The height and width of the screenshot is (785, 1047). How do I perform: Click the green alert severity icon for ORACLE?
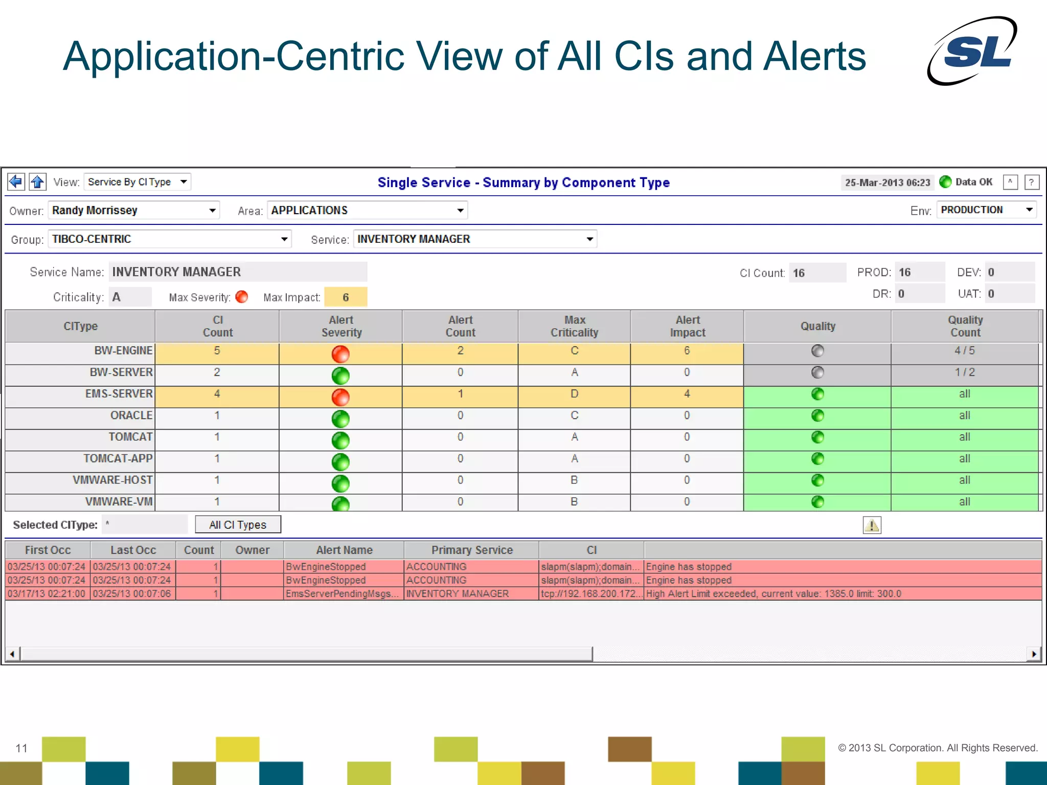340,419
